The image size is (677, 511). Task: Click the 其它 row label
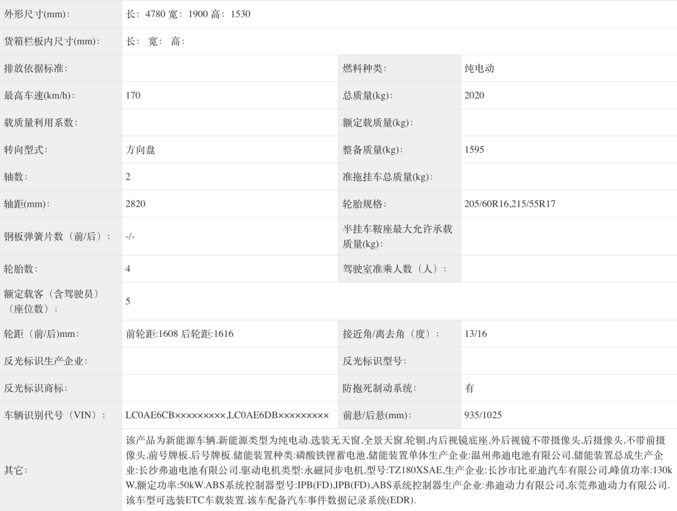(x=17, y=470)
